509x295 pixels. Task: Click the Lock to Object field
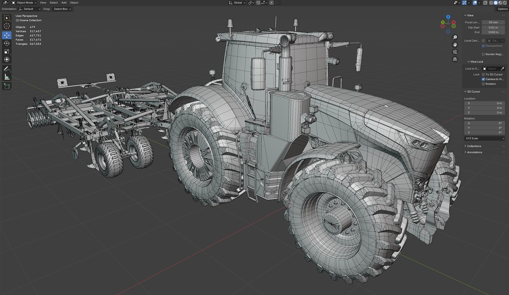coord(491,69)
